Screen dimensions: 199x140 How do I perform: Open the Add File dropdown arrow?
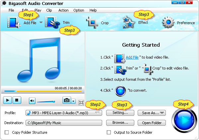pyautogui.click(x=41, y=23)
